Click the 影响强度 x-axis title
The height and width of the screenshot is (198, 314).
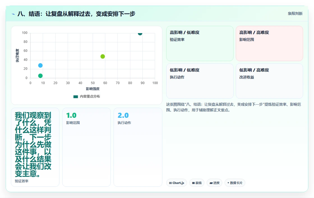click(93, 89)
